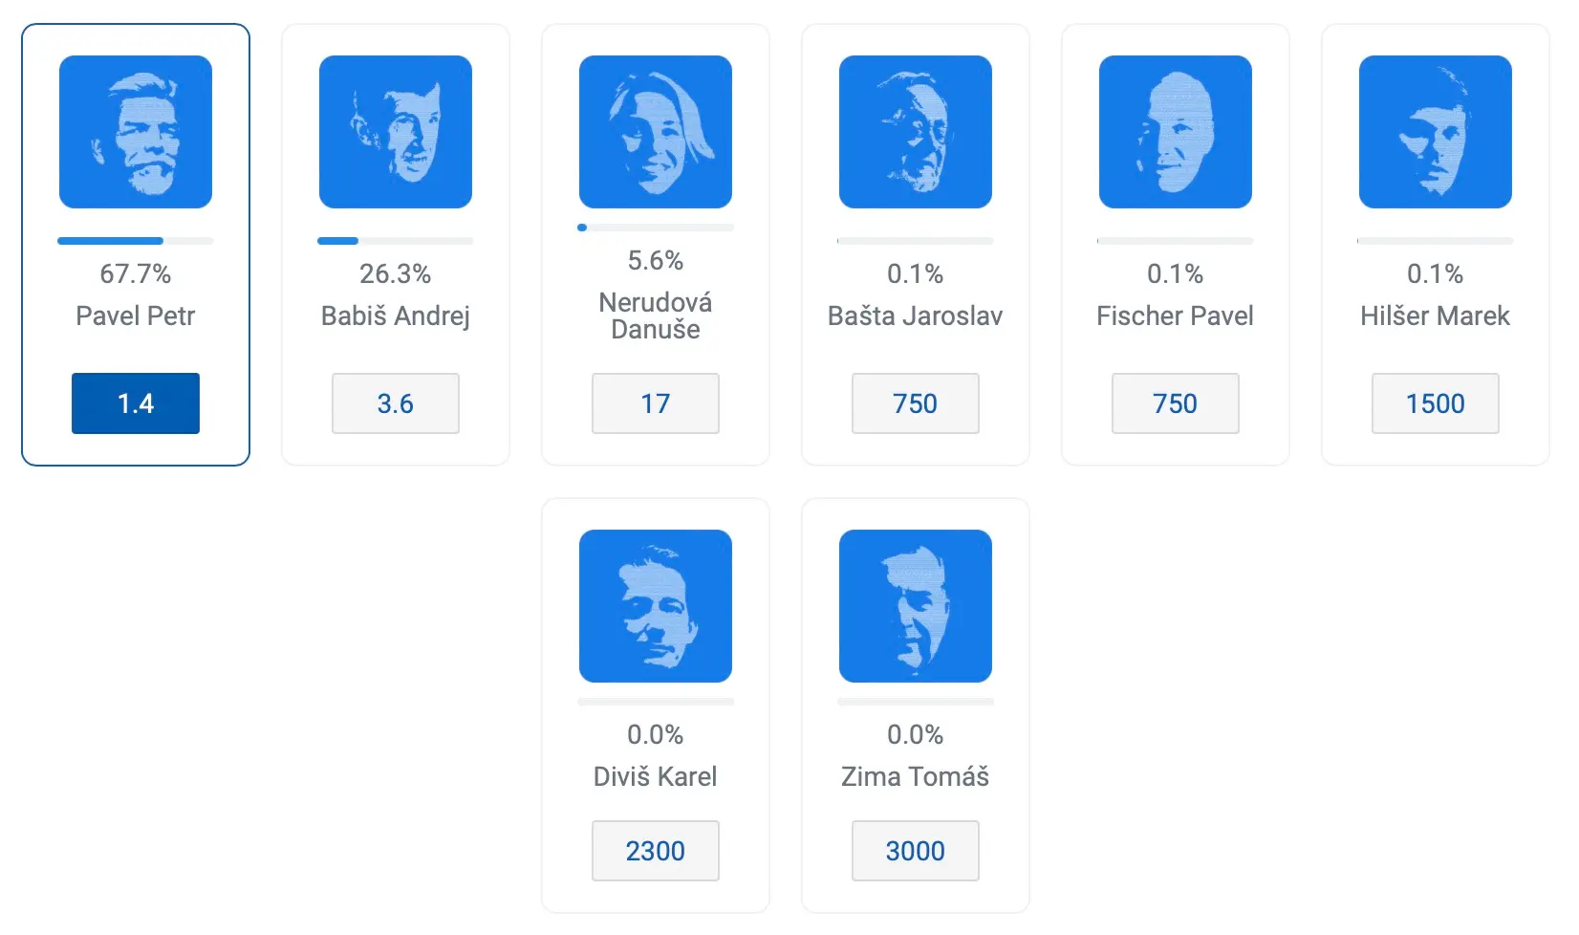Click Bašta Jaroslav's portrait icon

tap(916, 132)
